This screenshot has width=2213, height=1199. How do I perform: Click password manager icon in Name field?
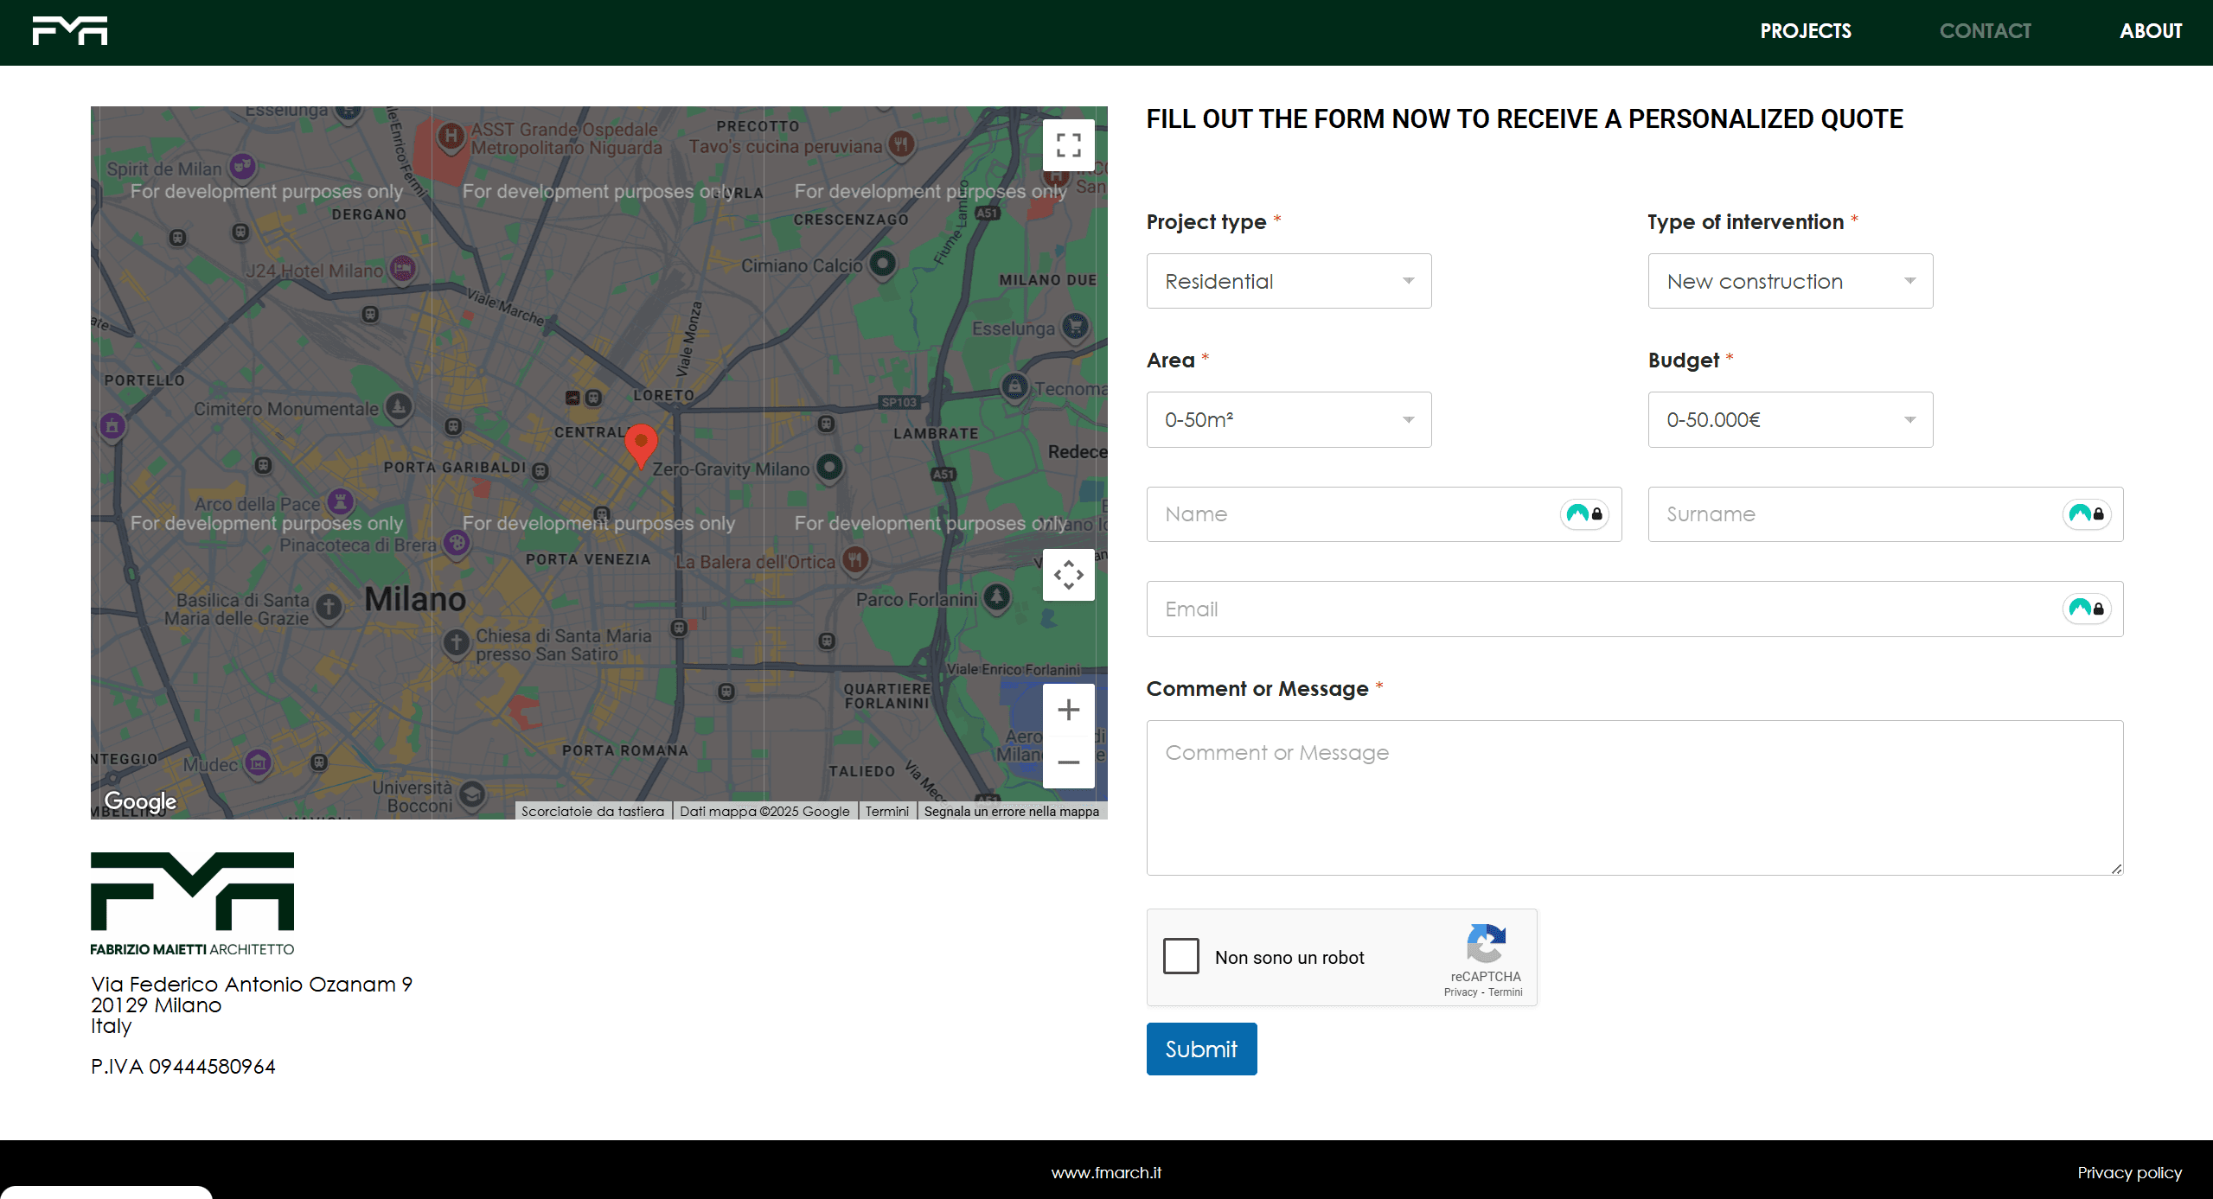click(x=1584, y=514)
